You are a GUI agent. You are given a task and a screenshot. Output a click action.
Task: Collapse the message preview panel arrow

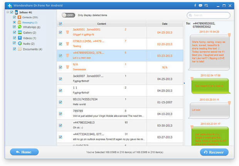tap(184, 83)
